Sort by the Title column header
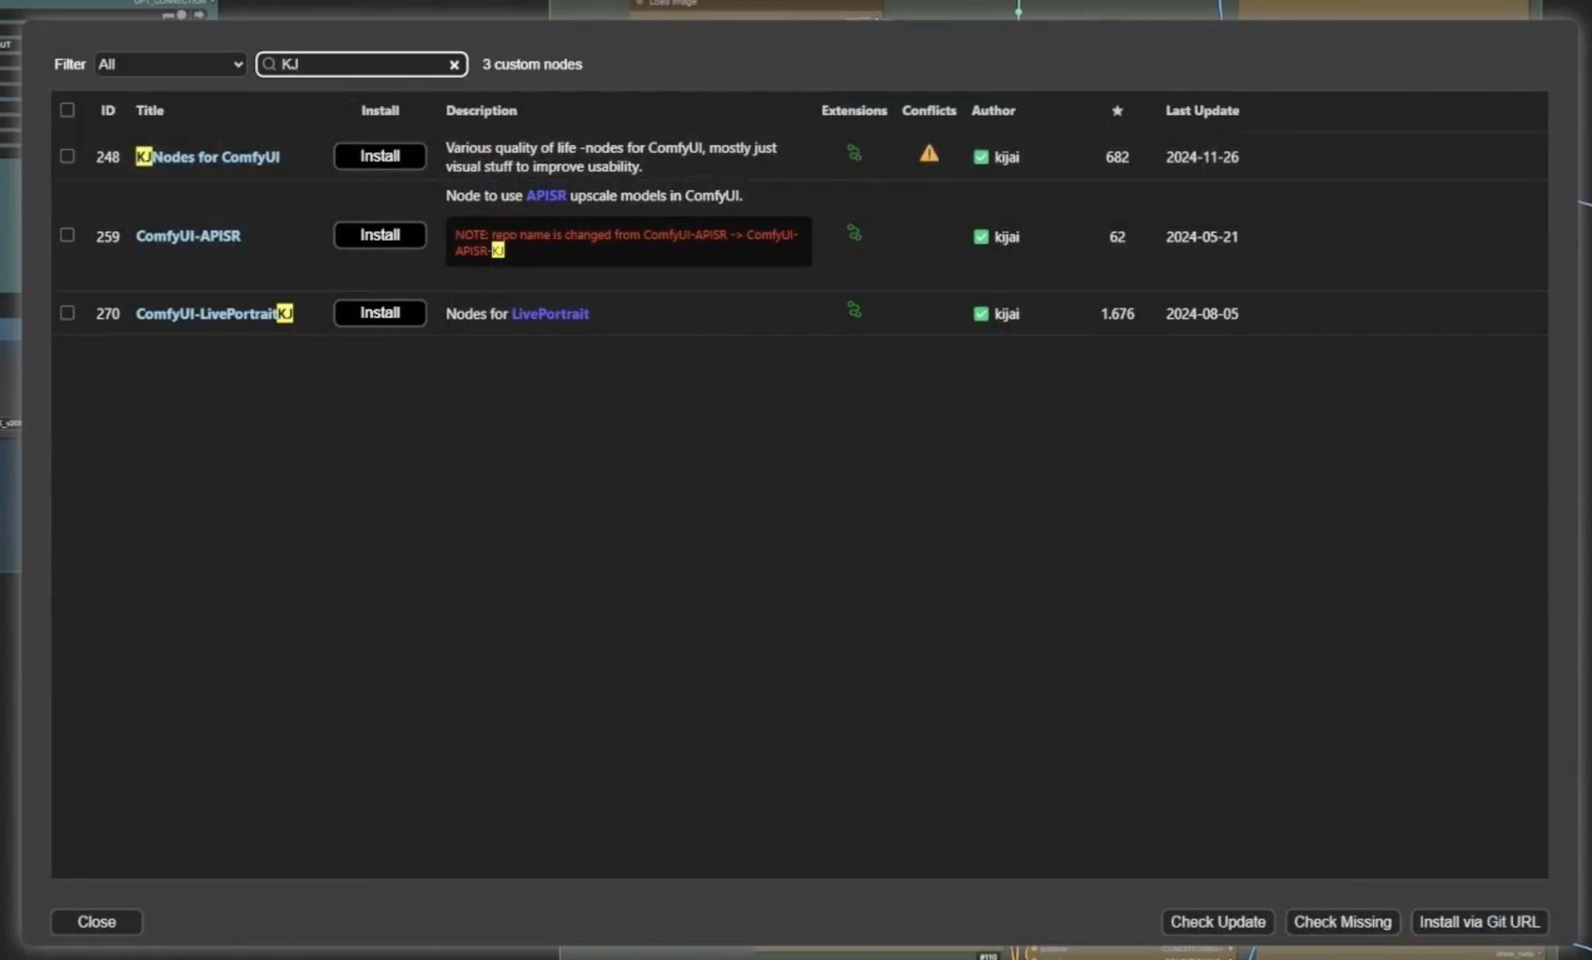 pos(149,111)
